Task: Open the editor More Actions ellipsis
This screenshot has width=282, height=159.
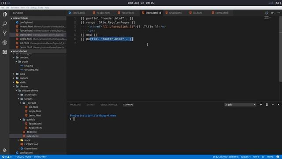Action: [x=278, y=13]
